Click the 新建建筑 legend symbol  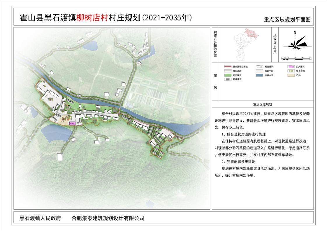pos(228,79)
